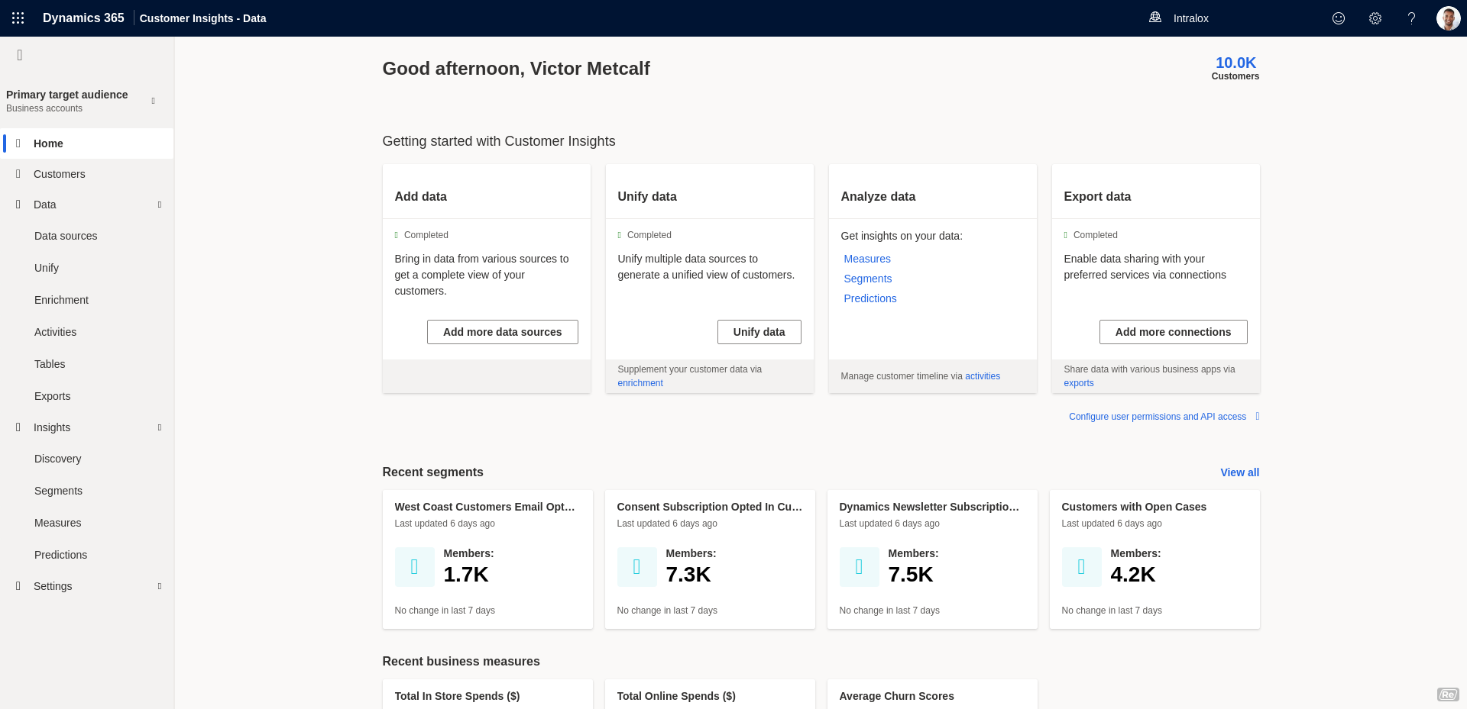Click the Intralox environment icon
The width and height of the screenshot is (1467, 709).
coord(1155,18)
